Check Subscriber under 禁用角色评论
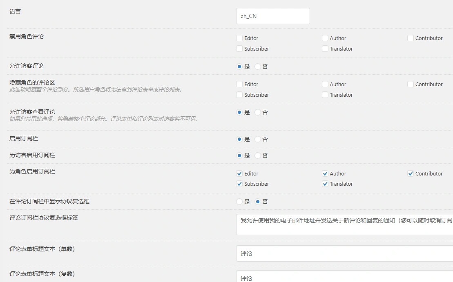This screenshot has height=282, width=453. pyautogui.click(x=239, y=49)
